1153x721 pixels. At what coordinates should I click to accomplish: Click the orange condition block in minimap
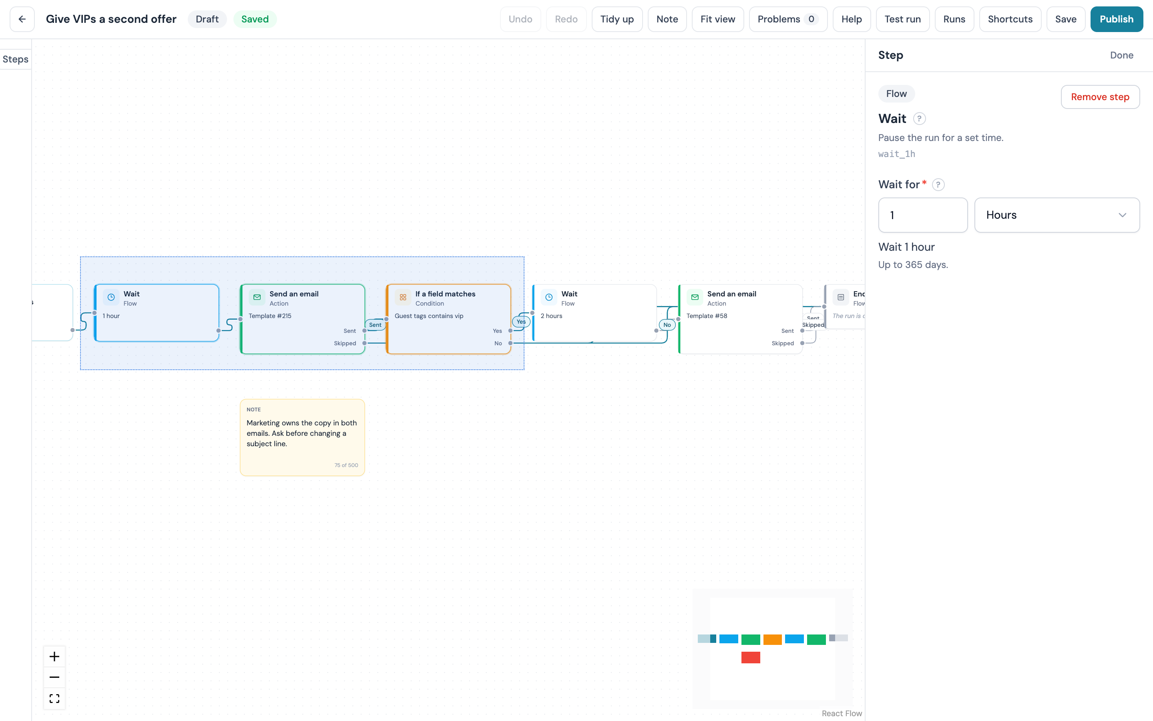(x=772, y=639)
